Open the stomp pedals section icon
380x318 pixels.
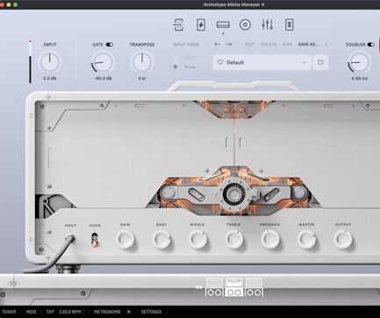tap(201, 25)
